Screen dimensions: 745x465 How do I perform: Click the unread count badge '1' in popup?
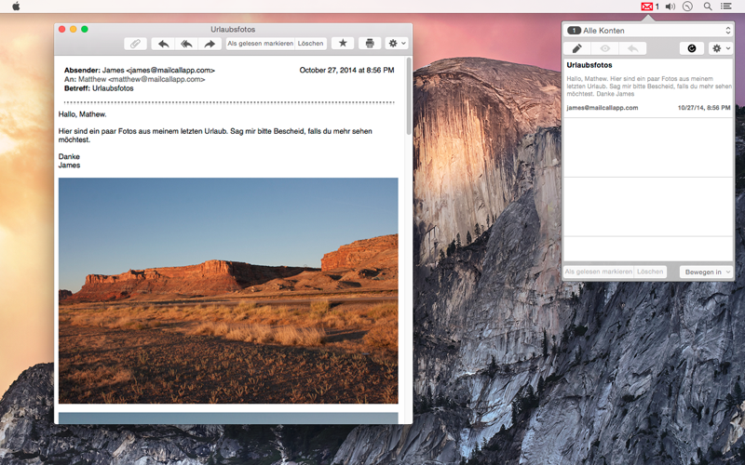pyautogui.click(x=574, y=31)
